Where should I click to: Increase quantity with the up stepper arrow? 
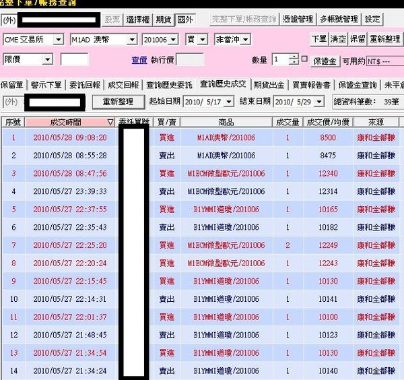pyautogui.click(x=294, y=57)
